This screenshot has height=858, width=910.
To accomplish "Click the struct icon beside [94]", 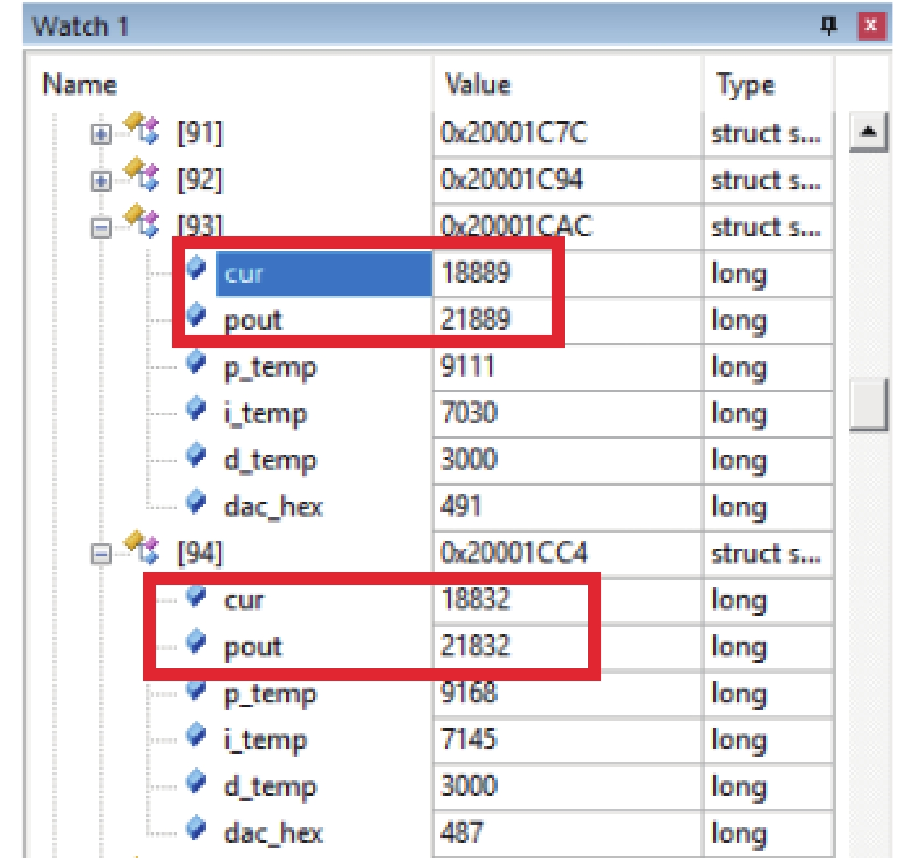I will tap(142, 547).
